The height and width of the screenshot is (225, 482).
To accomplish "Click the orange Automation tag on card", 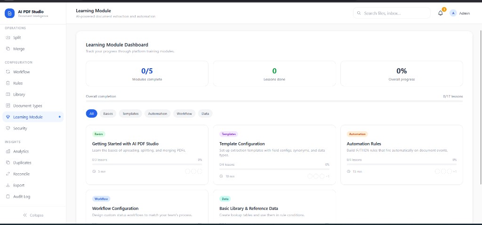I will [357, 134].
